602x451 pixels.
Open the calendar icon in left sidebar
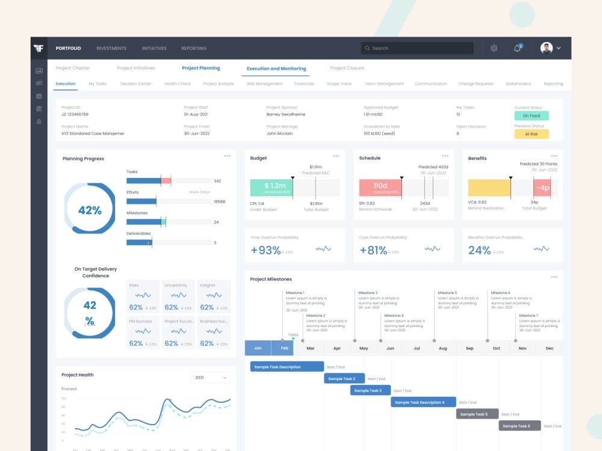(39, 96)
